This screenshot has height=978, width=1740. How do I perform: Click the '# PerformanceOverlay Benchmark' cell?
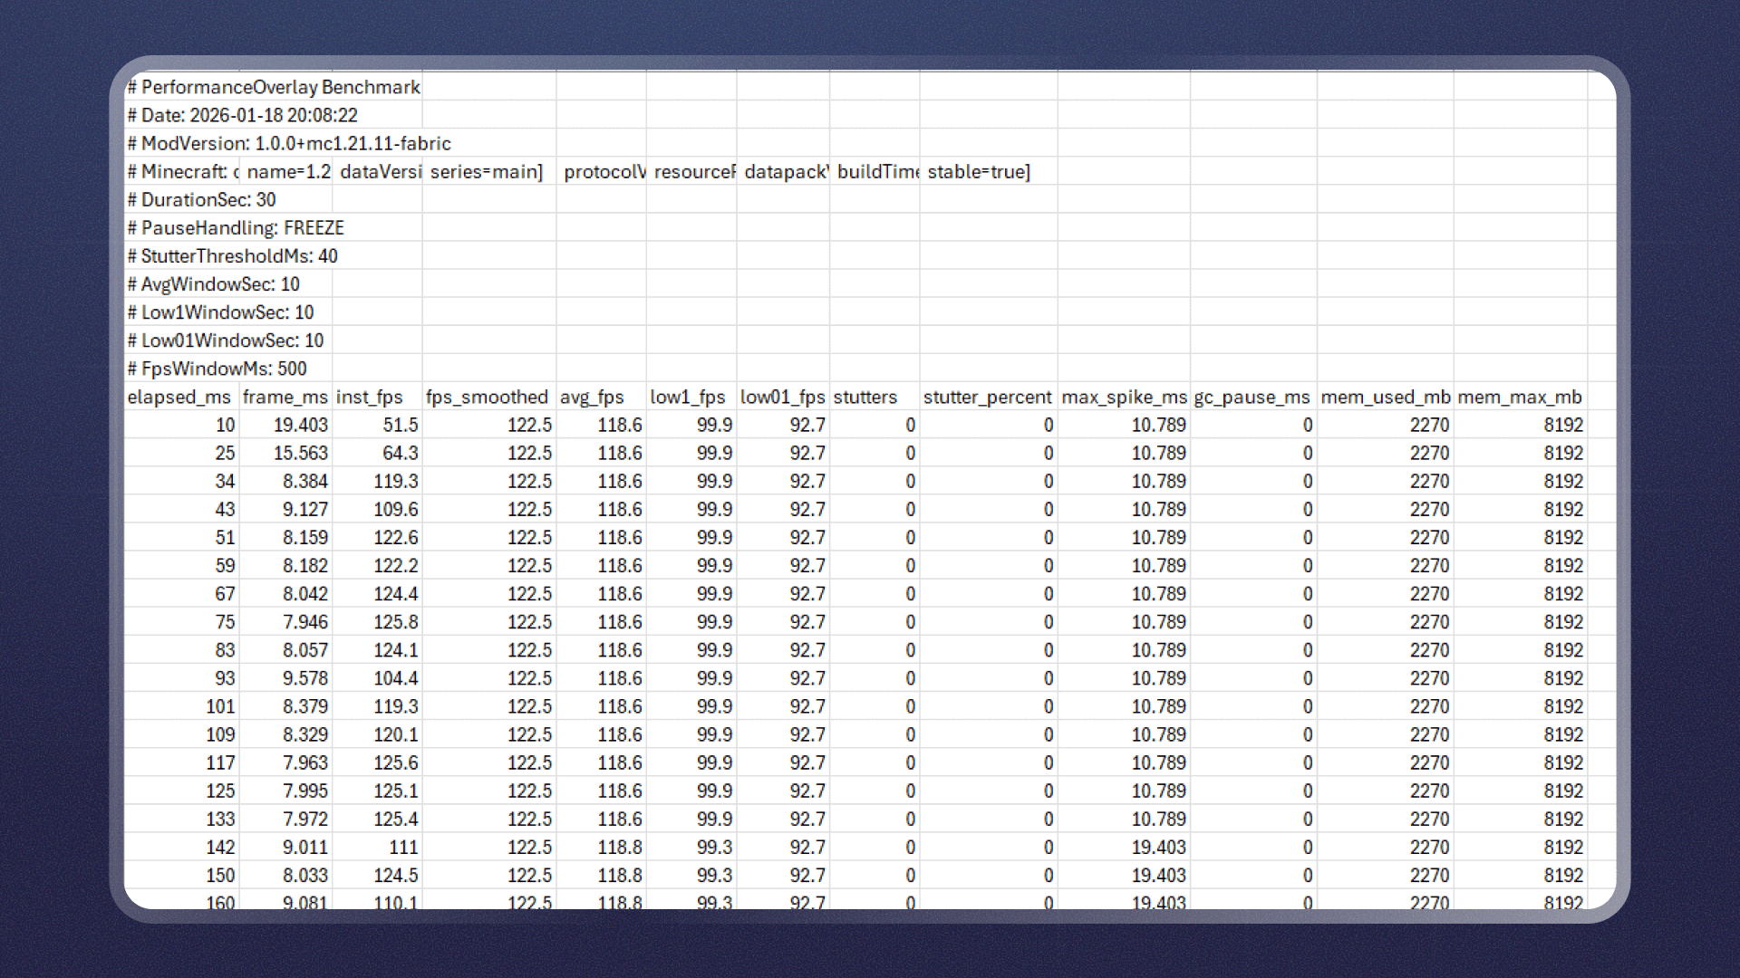point(274,87)
